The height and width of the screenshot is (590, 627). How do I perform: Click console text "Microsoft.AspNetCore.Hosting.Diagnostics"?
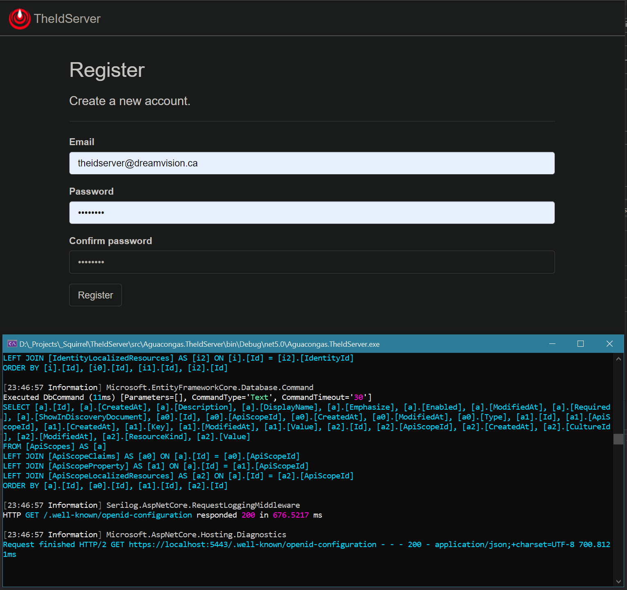pos(196,535)
